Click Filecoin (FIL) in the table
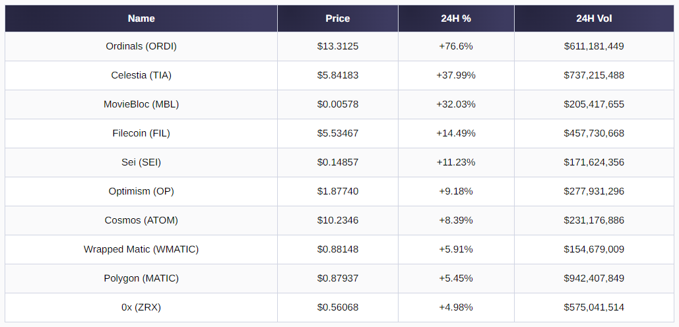This screenshot has height=327, width=679. tap(141, 133)
